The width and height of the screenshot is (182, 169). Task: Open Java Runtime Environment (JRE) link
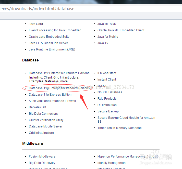(x=52, y=49)
